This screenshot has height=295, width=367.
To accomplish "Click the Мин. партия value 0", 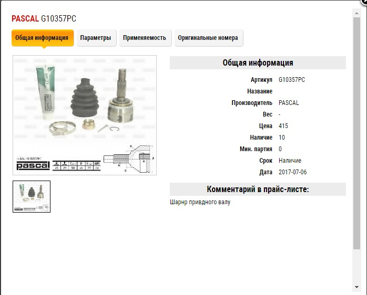I will coord(280,149).
